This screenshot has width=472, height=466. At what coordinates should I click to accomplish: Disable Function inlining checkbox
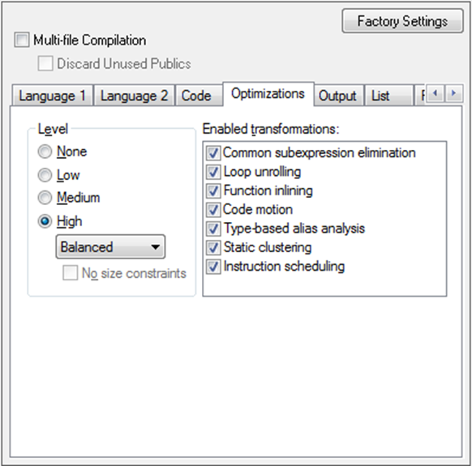[213, 191]
